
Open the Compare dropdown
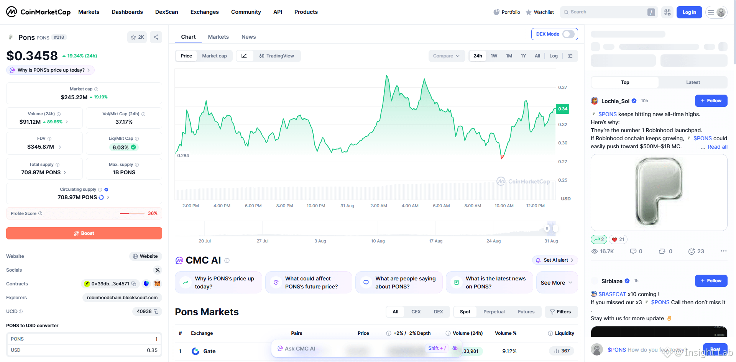tap(447, 56)
